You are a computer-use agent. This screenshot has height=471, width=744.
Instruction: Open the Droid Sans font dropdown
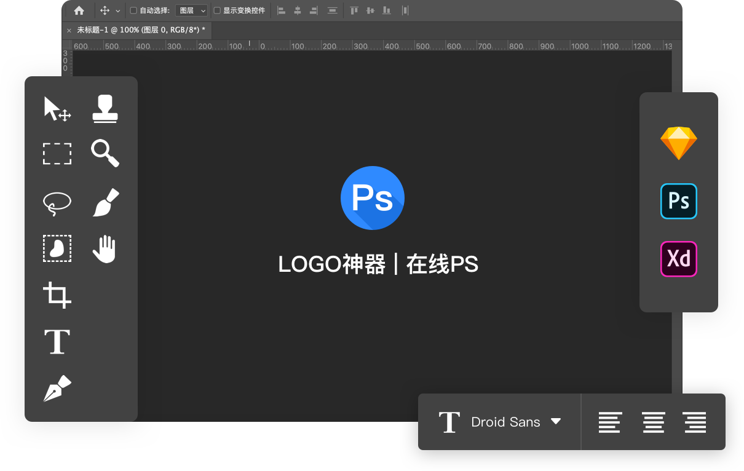click(x=516, y=422)
